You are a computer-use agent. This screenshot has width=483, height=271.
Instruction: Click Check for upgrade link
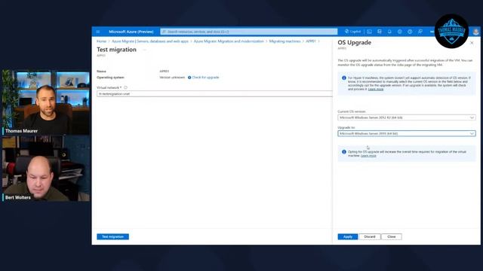[205, 78]
